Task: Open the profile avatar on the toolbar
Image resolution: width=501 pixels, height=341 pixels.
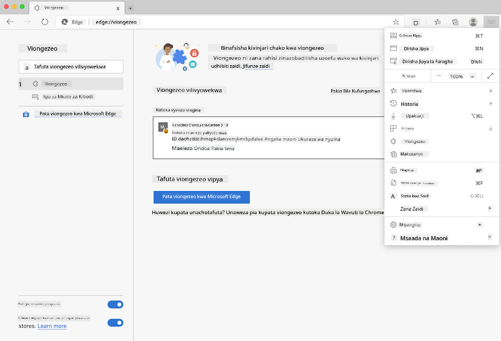Action: (x=473, y=22)
